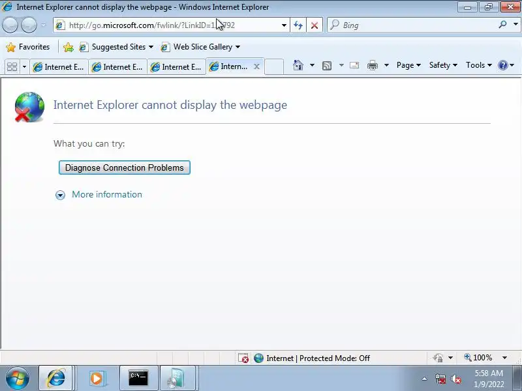Click the Forward navigation button
The image size is (522, 391).
coord(29,25)
